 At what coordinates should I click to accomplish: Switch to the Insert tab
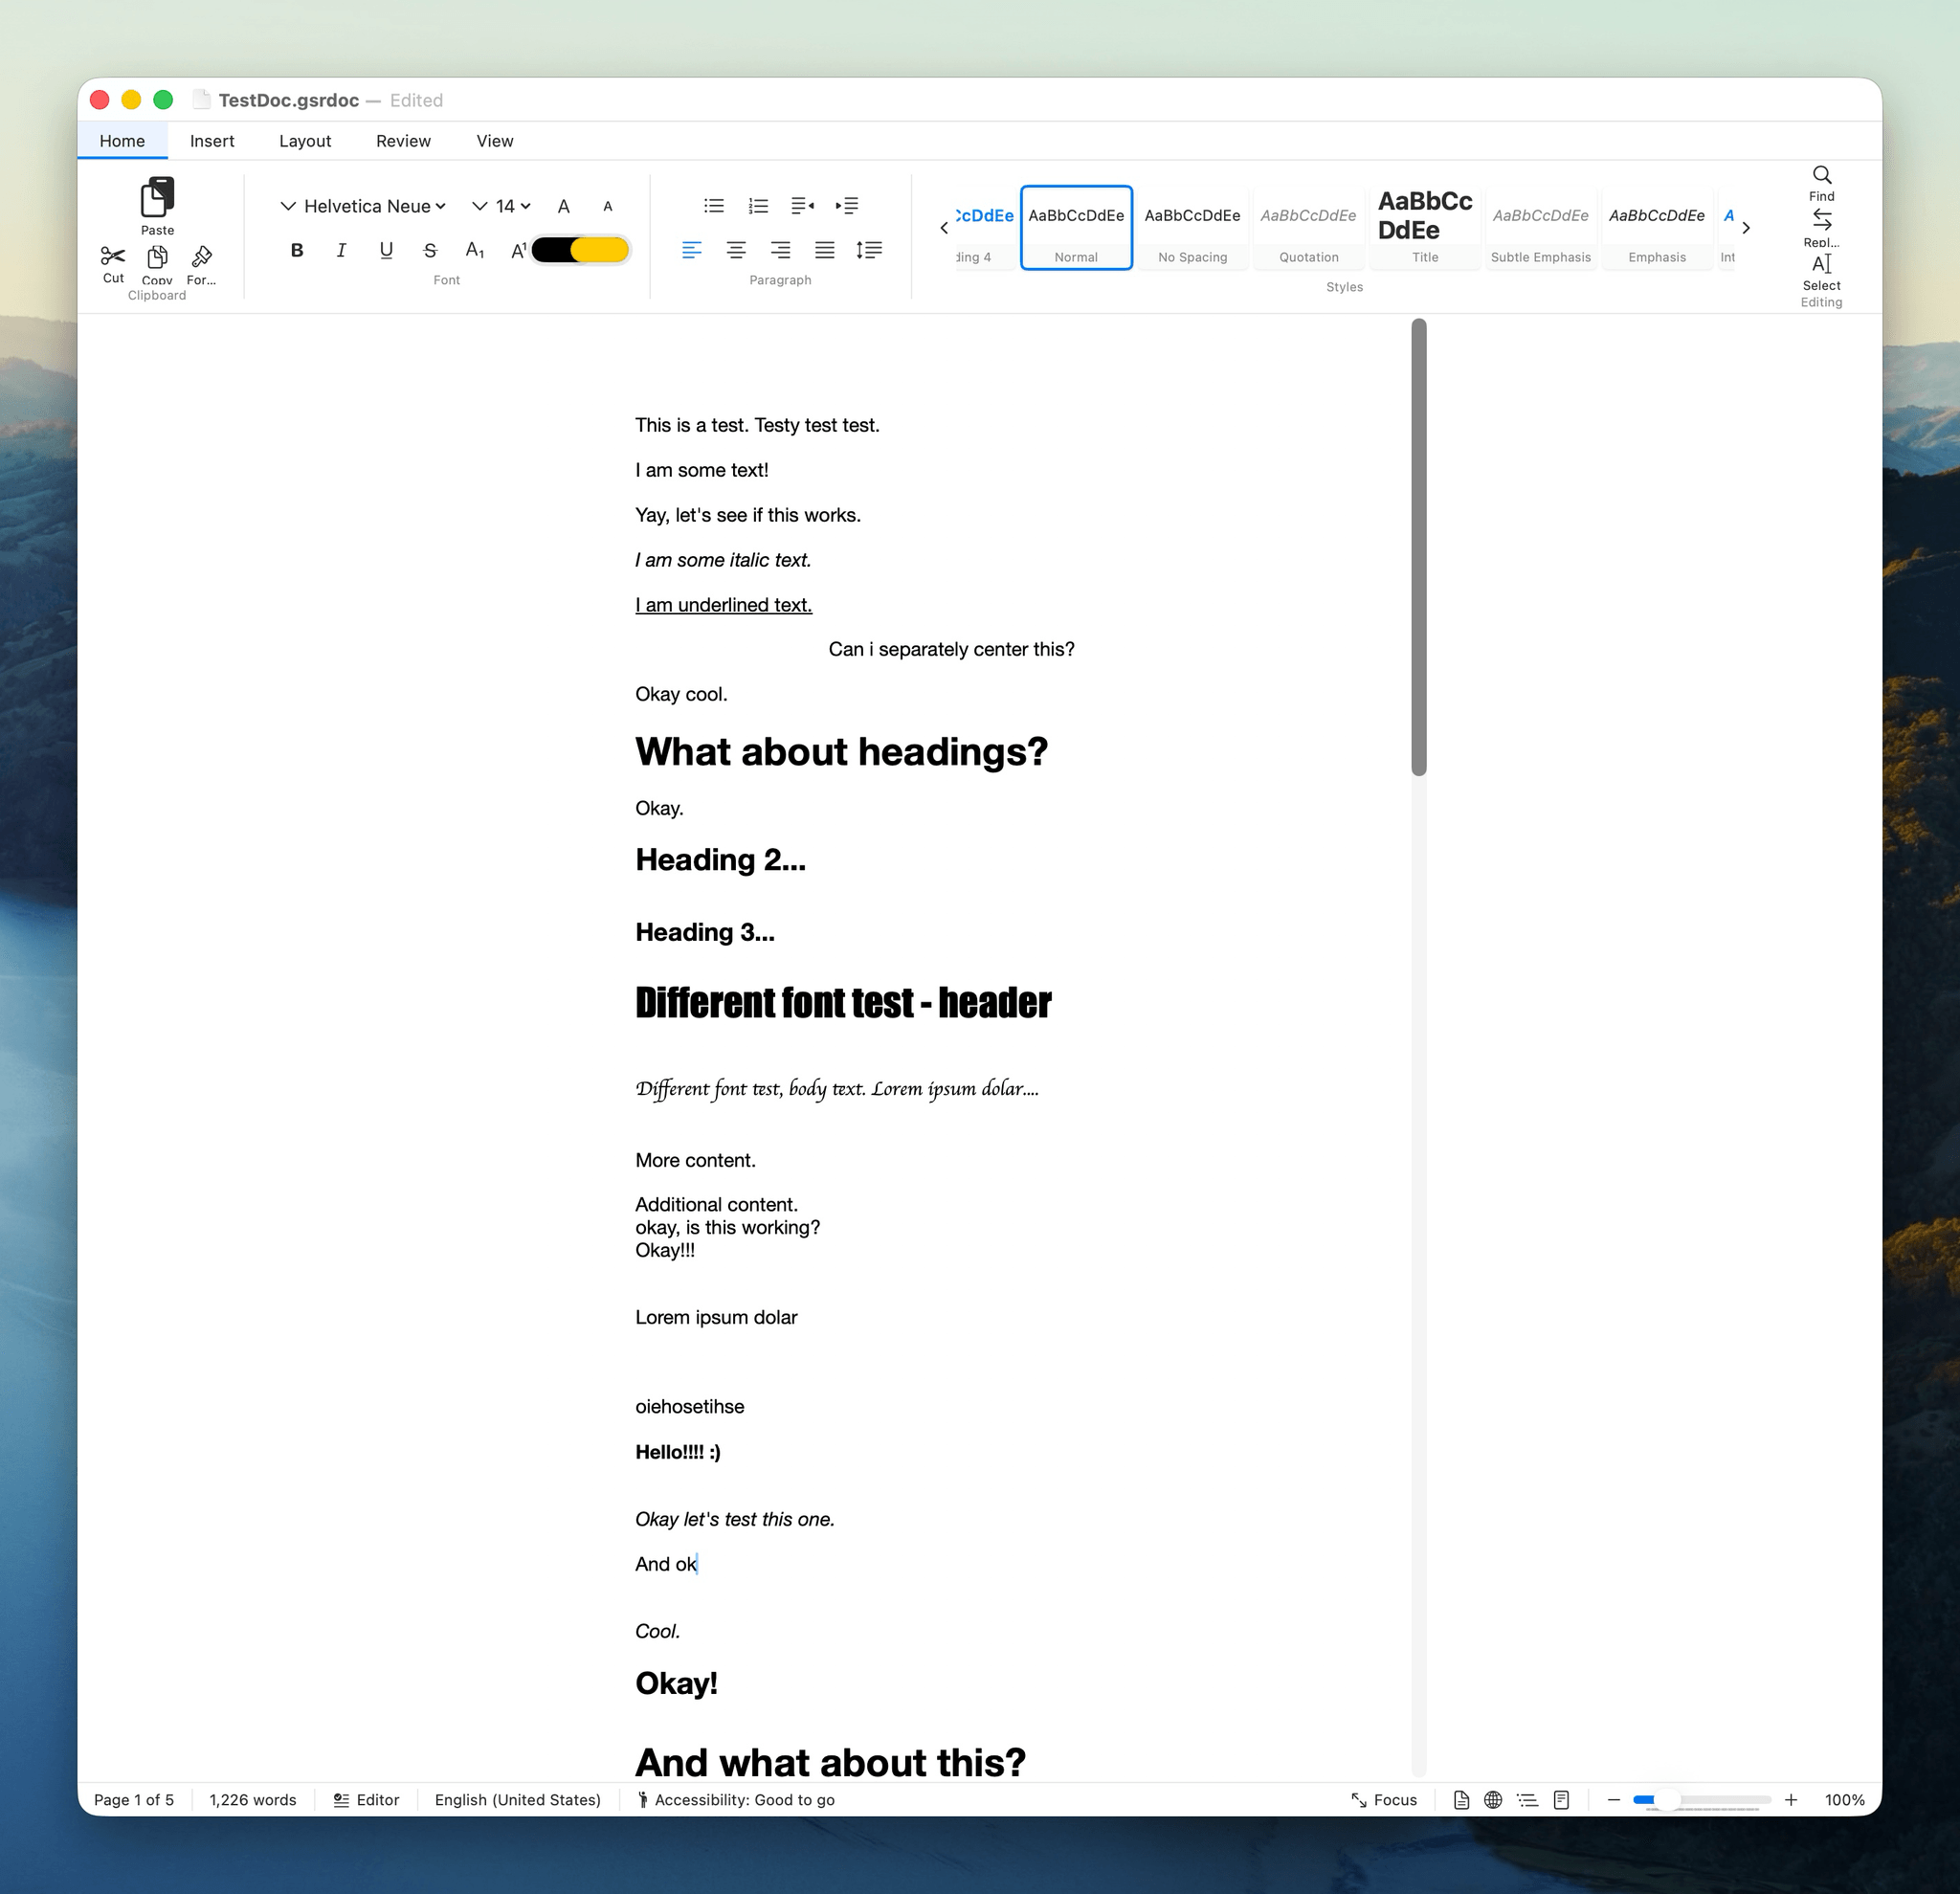tap(211, 140)
